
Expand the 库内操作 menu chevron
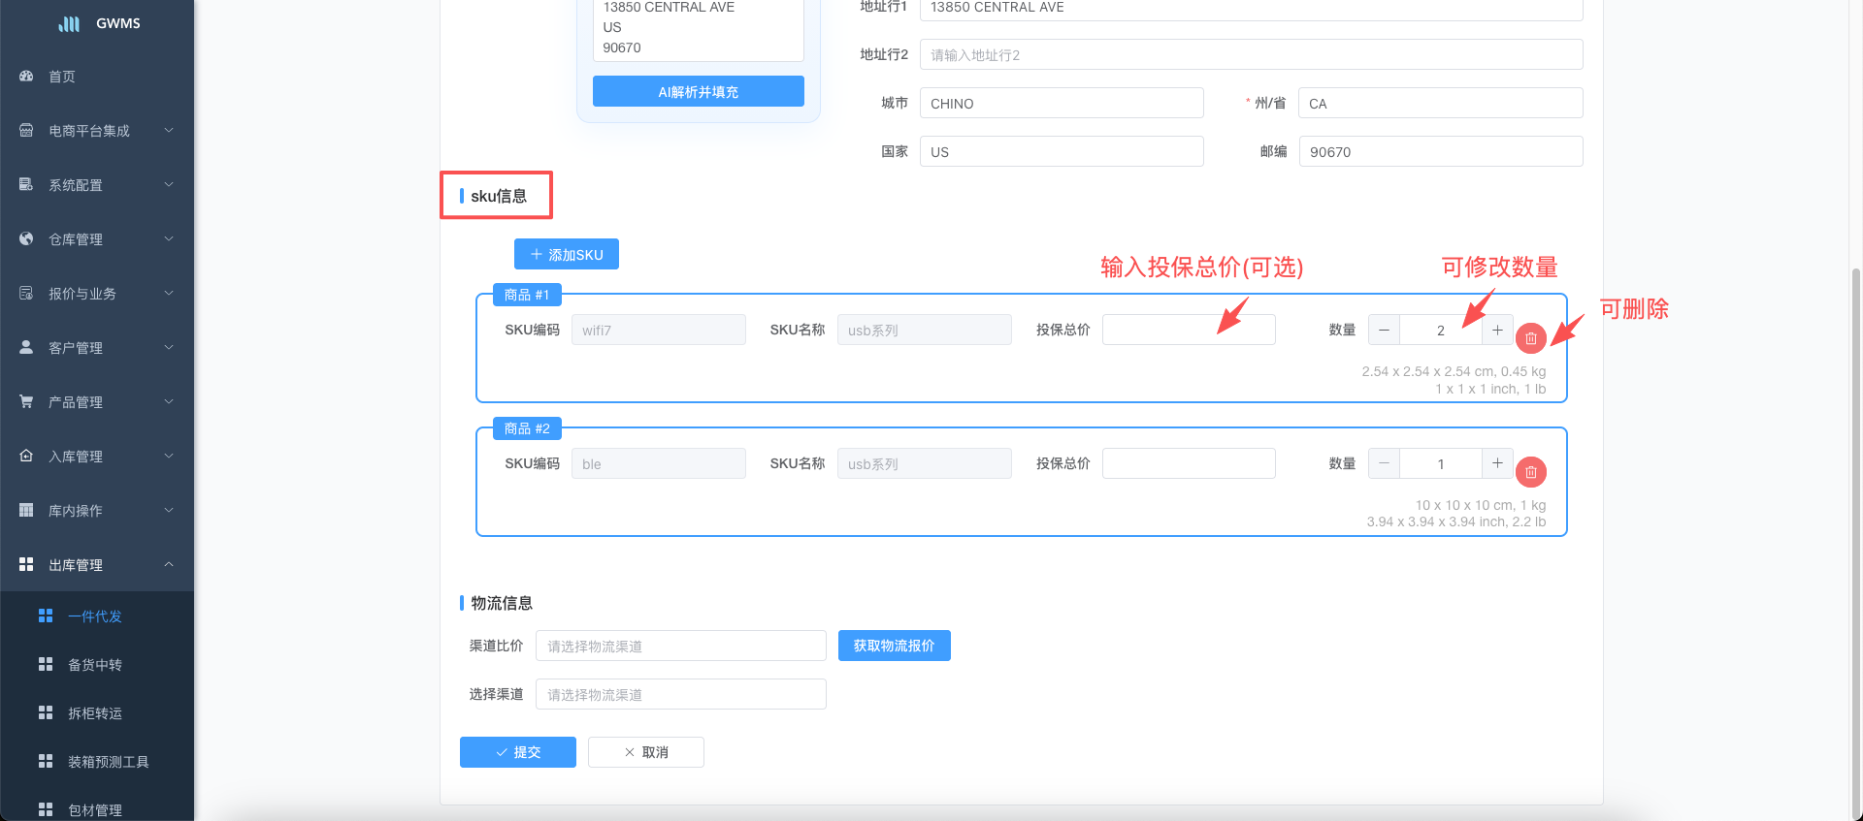[169, 510]
